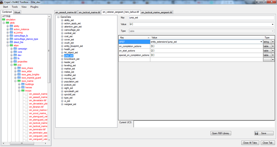Screen dimensions: 277x147
Task: Switch to the Virtual tab
Action: (17, 12)
